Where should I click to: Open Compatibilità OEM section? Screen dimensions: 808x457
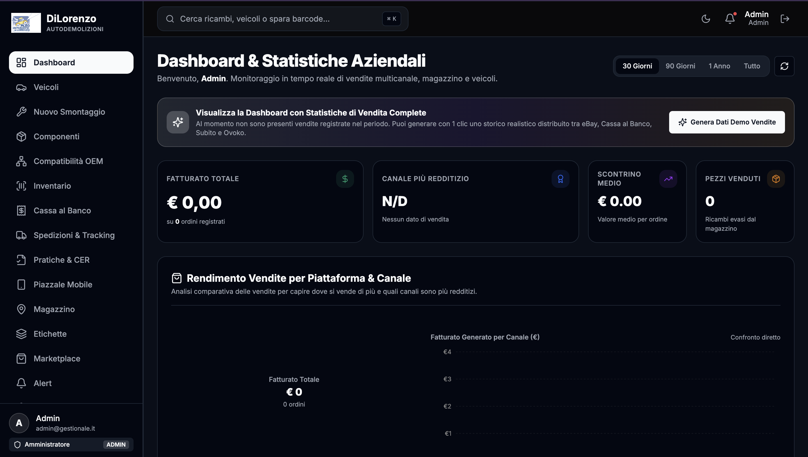click(x=71, y=161)
